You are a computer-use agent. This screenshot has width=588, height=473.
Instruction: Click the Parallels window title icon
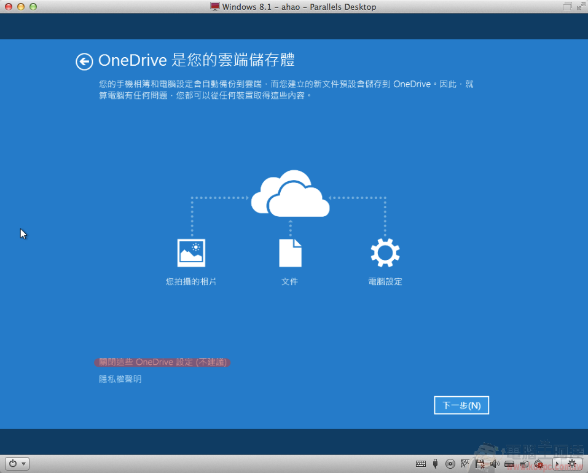click(215, 7)
